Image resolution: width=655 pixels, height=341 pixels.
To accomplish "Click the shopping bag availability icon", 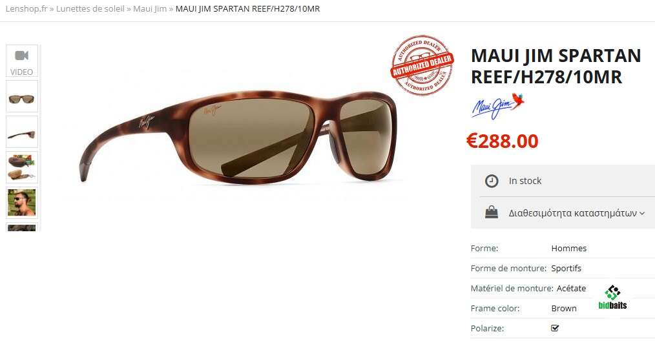I will click(492, 212).
